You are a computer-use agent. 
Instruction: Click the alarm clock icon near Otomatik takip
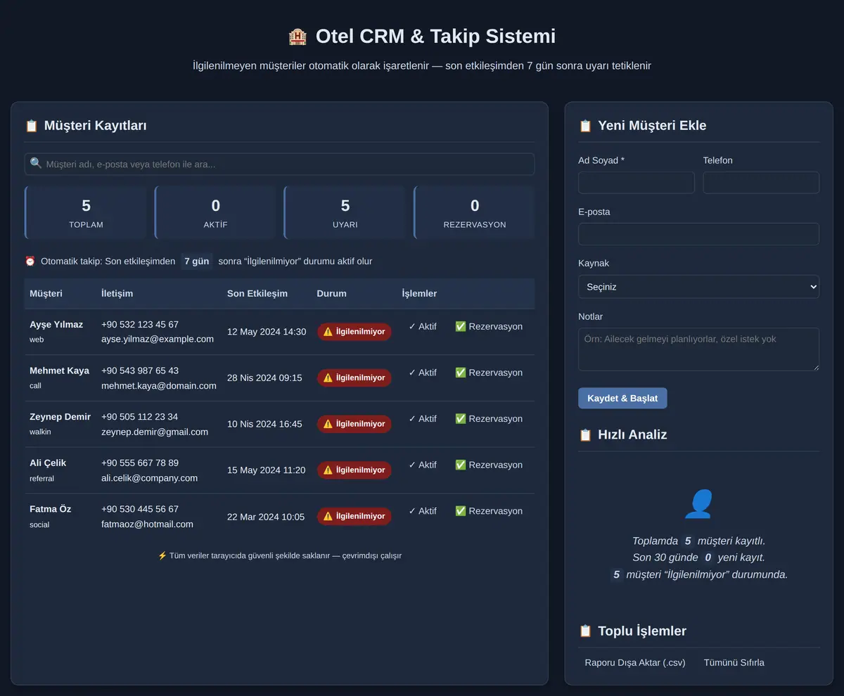[30, 262]
